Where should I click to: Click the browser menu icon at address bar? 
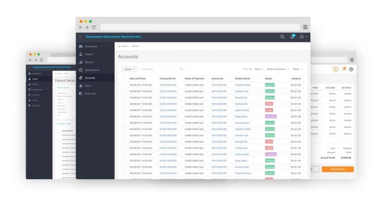pos(305,27)
